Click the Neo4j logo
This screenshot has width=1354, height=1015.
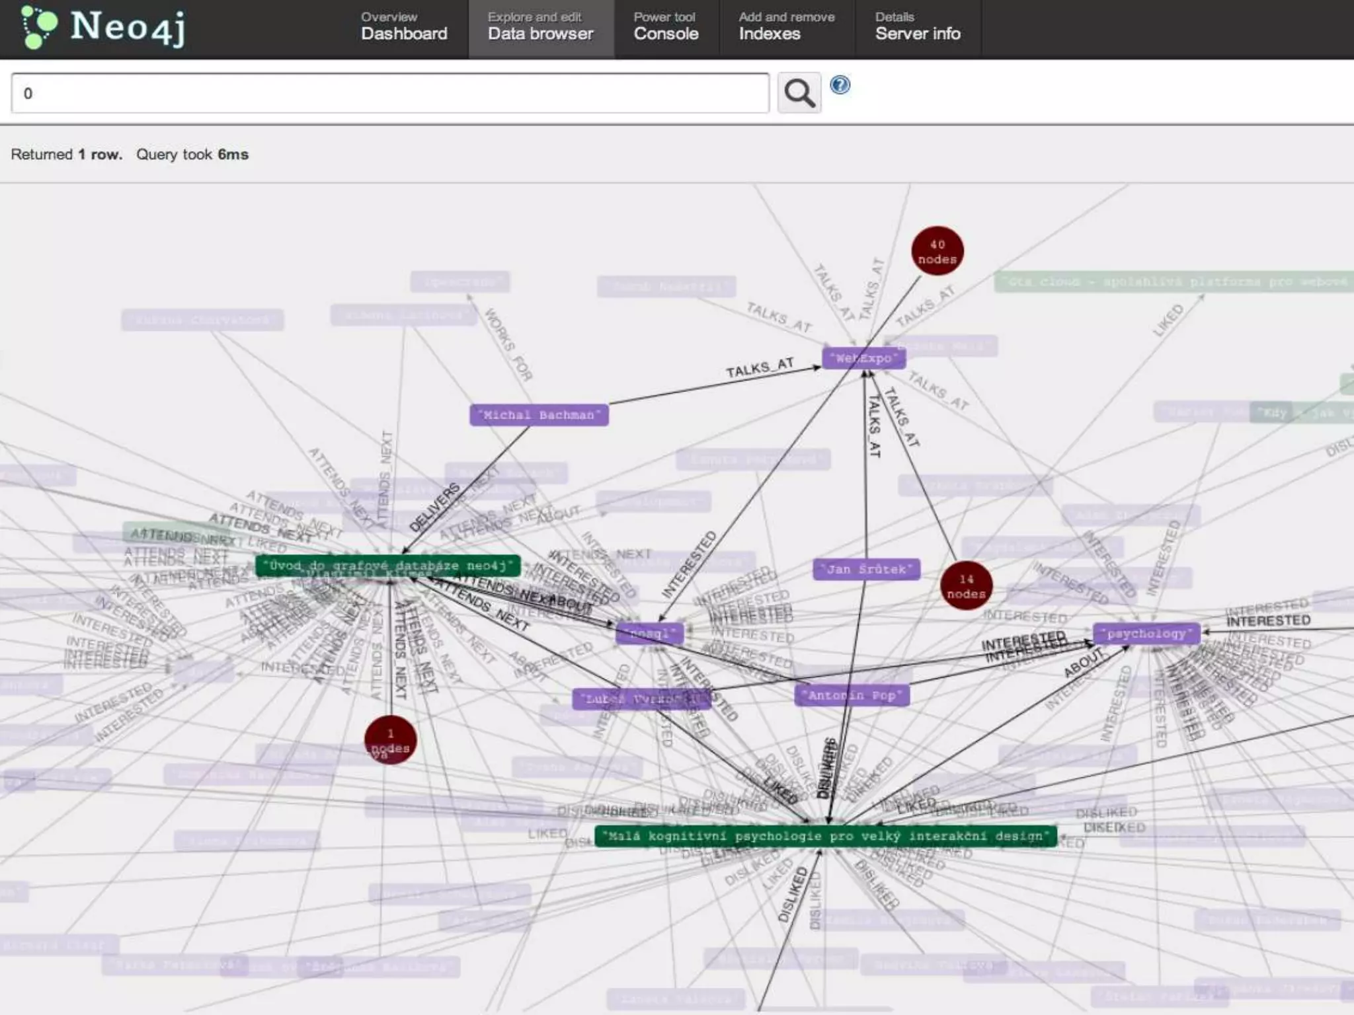[x=104, y=28]
